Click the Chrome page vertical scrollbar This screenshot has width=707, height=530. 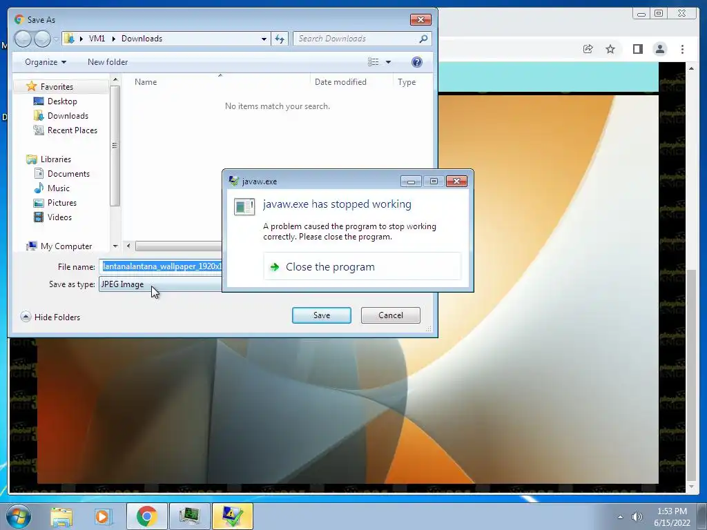691,374
